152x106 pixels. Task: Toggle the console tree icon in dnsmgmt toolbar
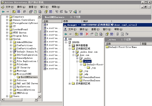coord(81,34)
